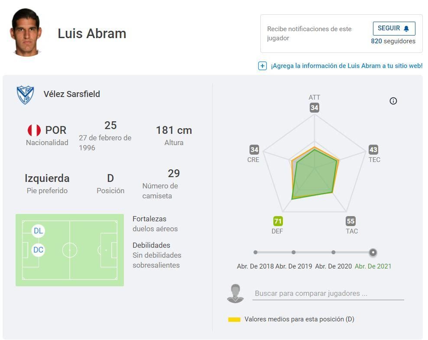Click the SEGUIR follow button
428x340 pixels.
point(394,29)
